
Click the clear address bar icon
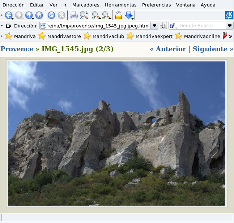(x=9, y=26)
